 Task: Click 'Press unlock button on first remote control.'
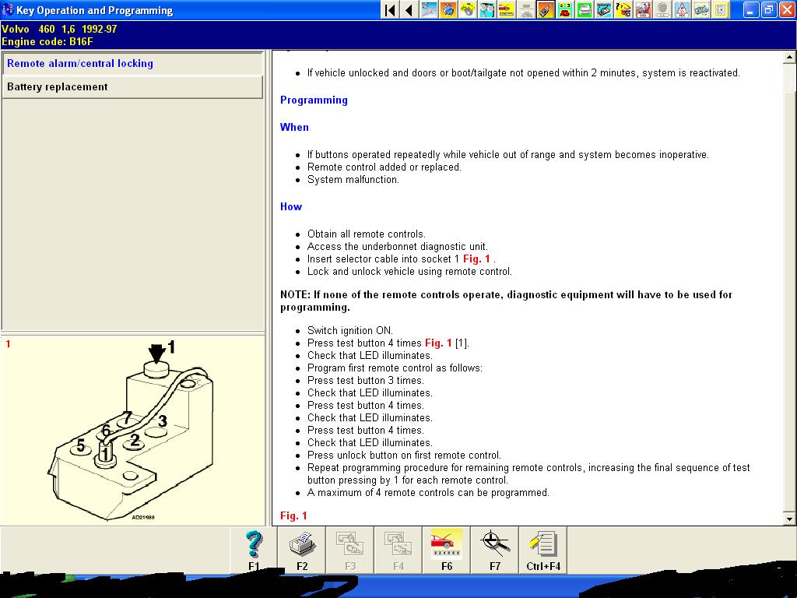point(404,455)
